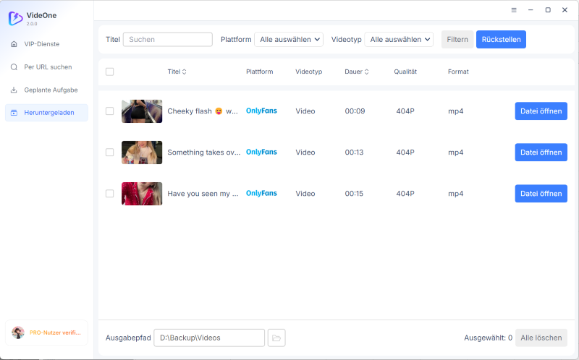The height and width of the screenshot is (360, 579).
Task: Click PRO-Nutzer verifi... account link
Action: pos(55,333)
